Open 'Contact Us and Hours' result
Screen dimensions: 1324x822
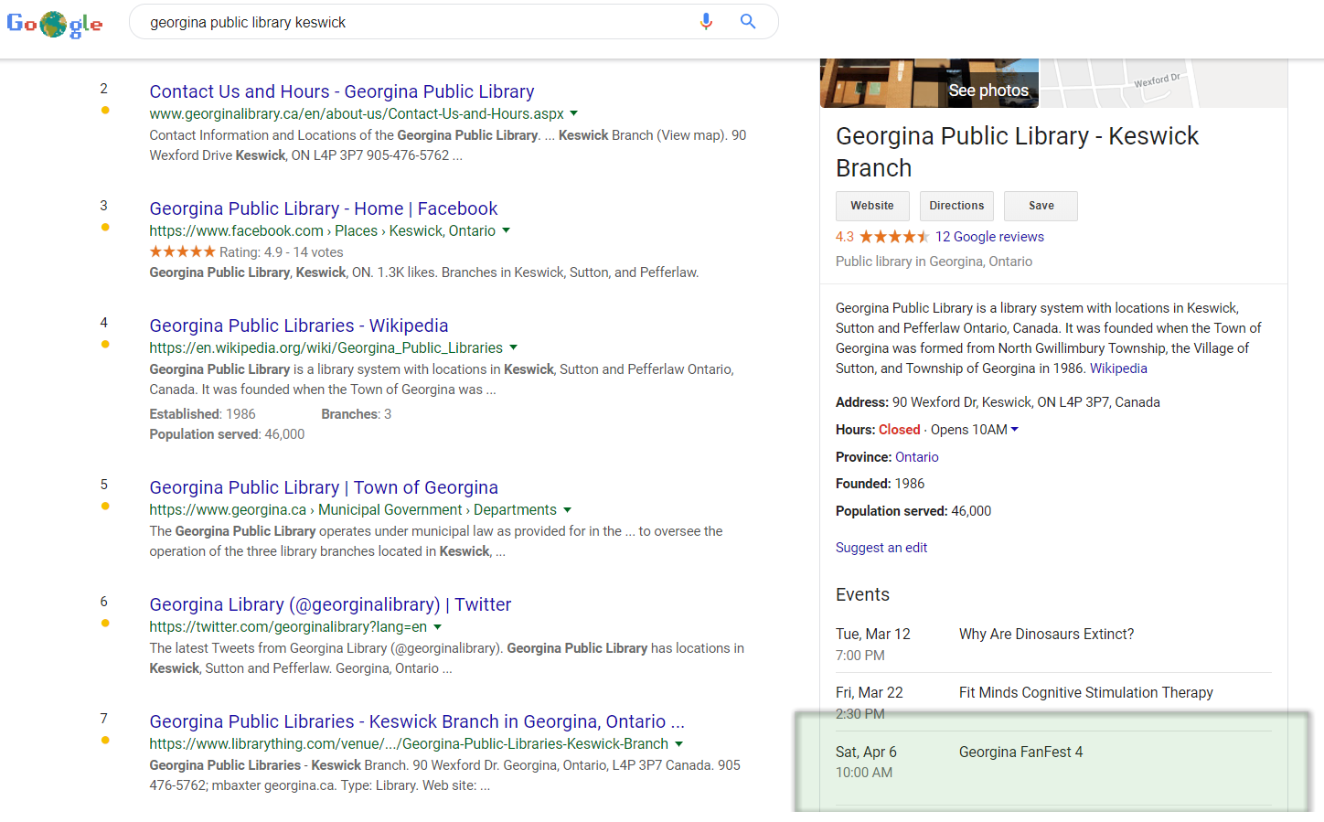coord(342,91)
